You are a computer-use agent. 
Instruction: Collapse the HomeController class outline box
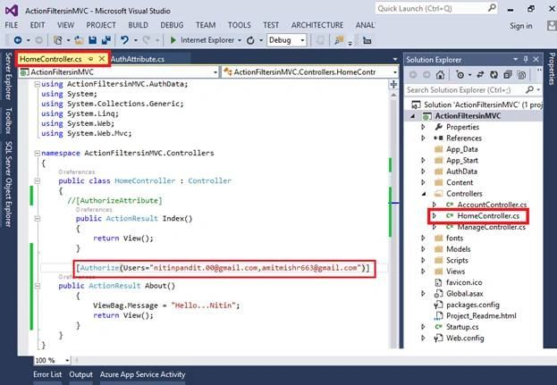pyautogui.click(x=37, y=181)
